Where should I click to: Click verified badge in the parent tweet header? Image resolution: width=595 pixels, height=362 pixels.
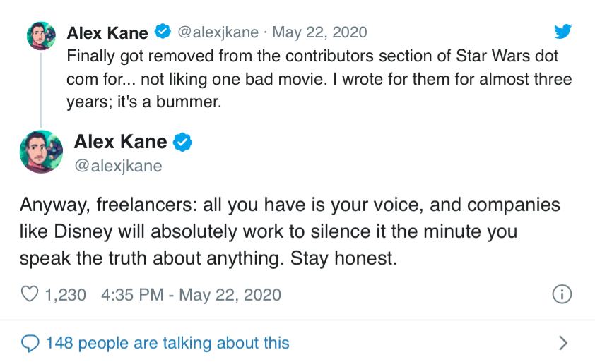pos(163,32)
